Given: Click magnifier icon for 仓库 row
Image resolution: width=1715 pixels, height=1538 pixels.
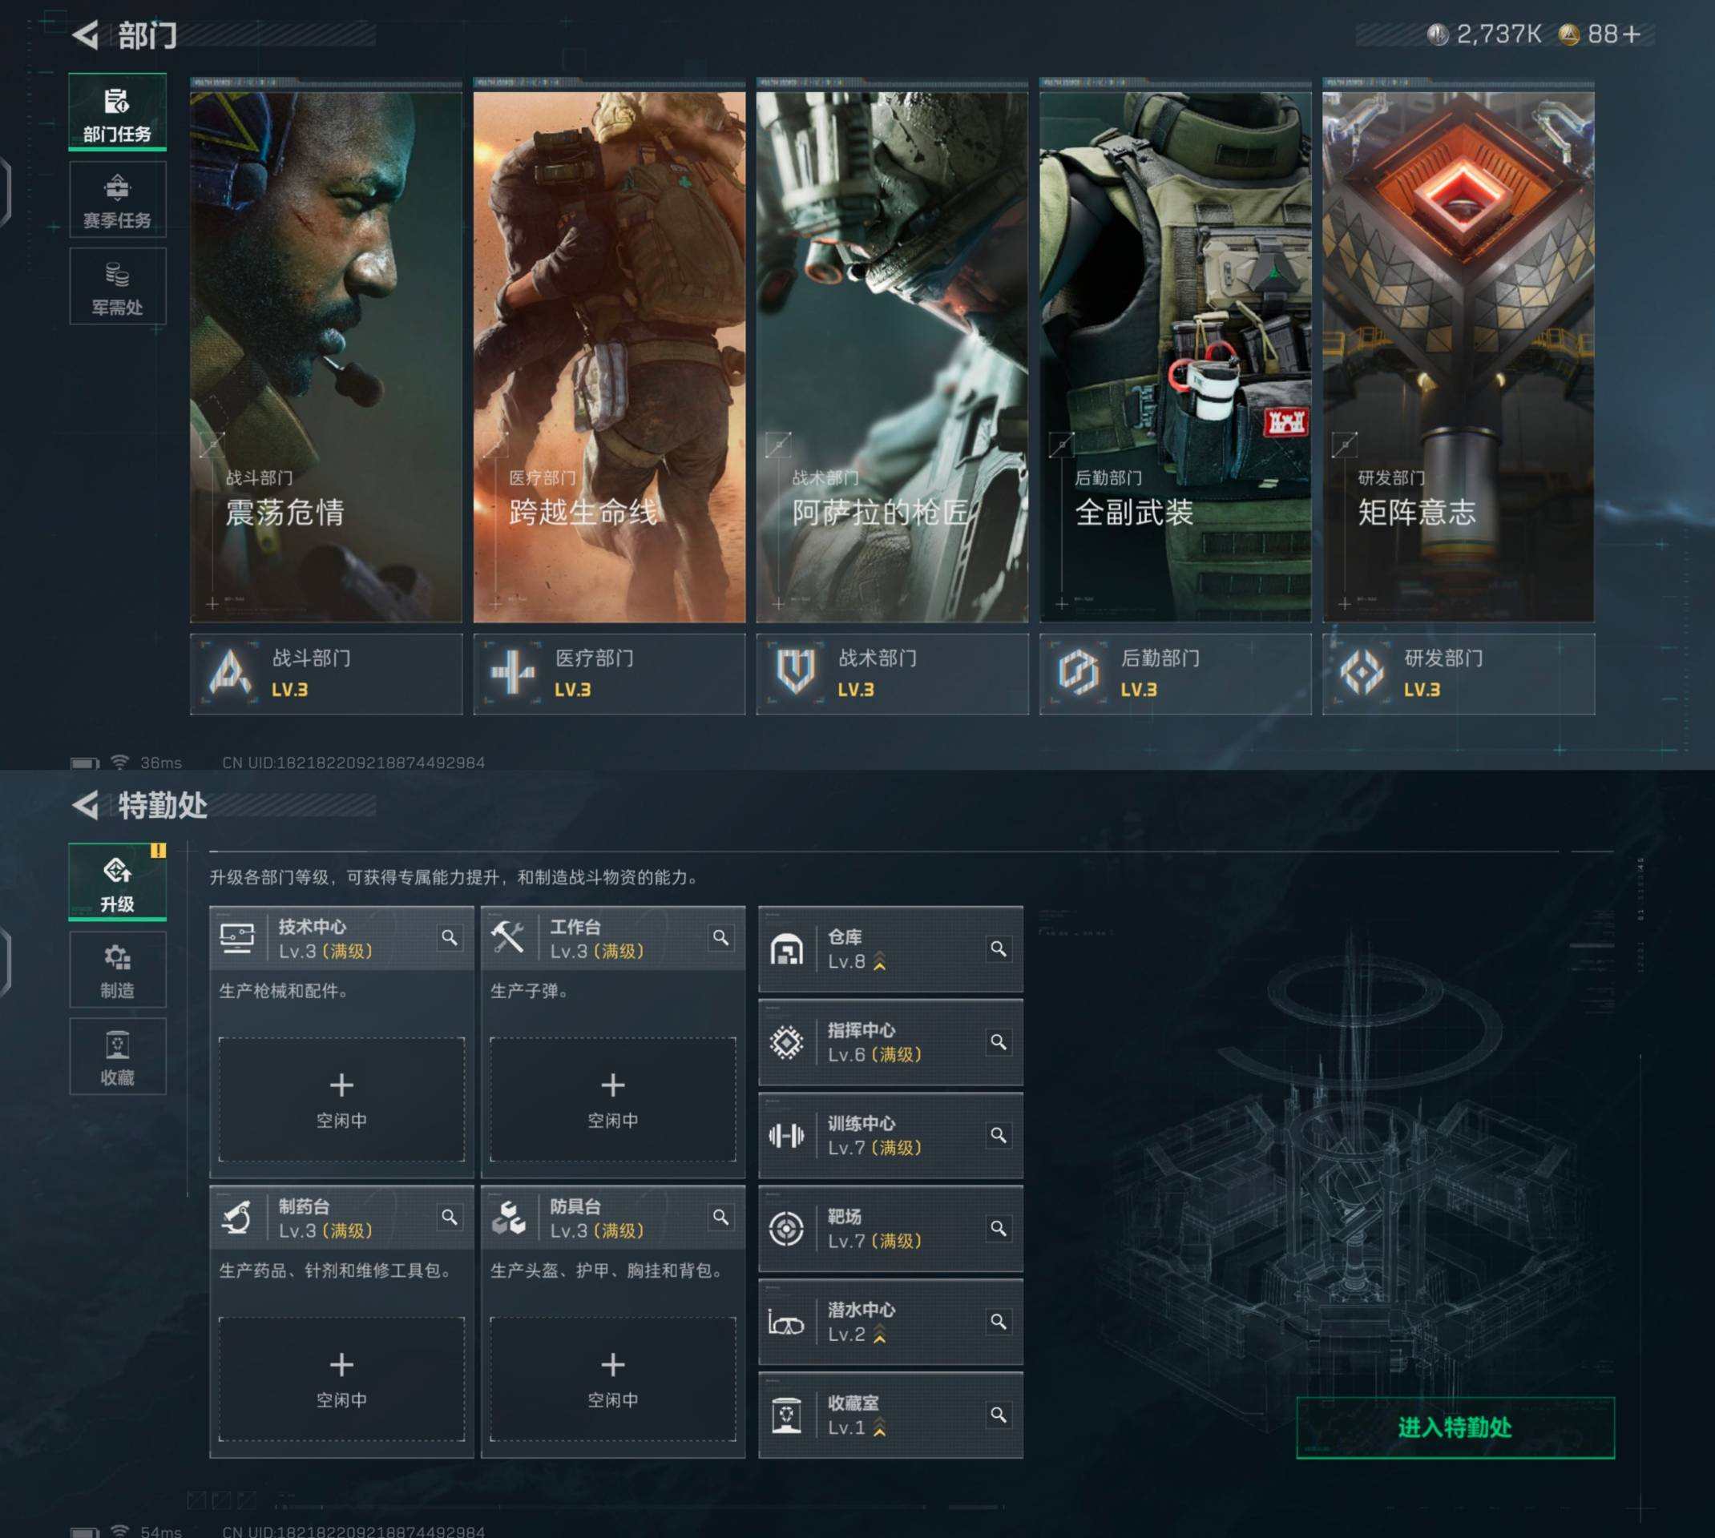Looking at the screenshot, I should (999, 949).
